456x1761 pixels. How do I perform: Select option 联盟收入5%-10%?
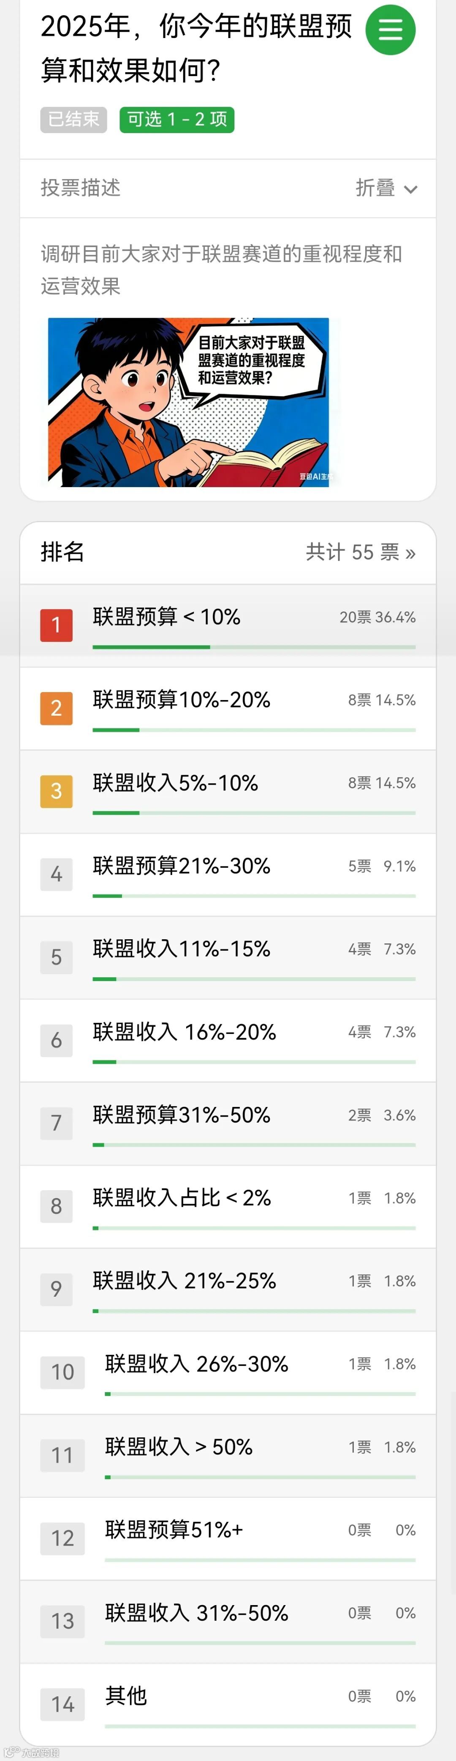tap(228, 792)
